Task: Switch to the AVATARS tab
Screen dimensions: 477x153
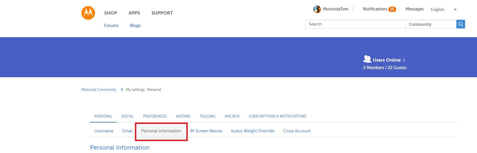Action: click(x=183, y=116)
